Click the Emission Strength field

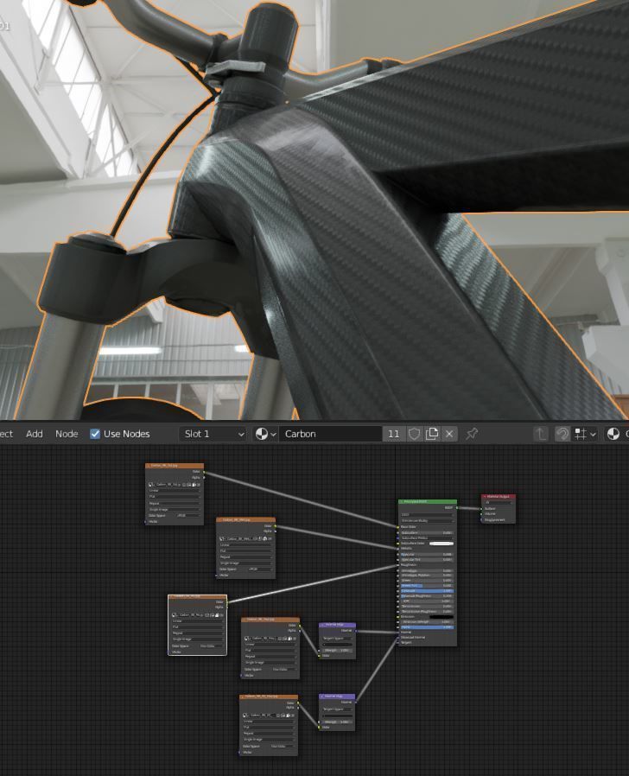pos(428,622)
